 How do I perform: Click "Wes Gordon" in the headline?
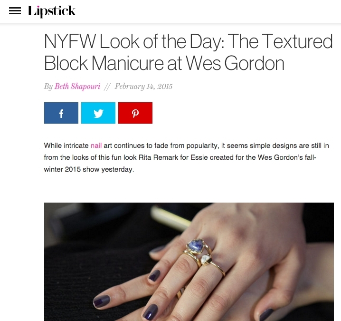235,63
